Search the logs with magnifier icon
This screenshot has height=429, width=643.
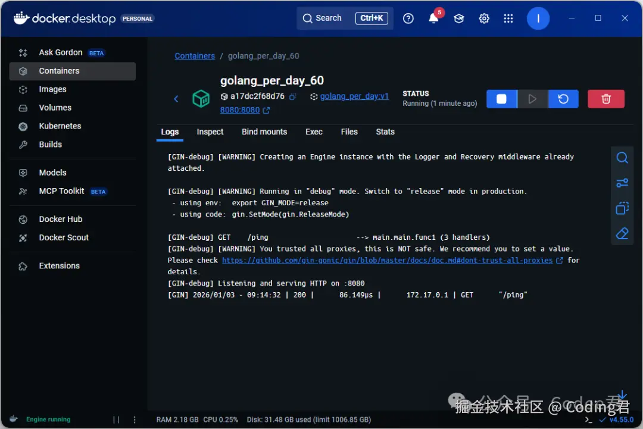622,158
